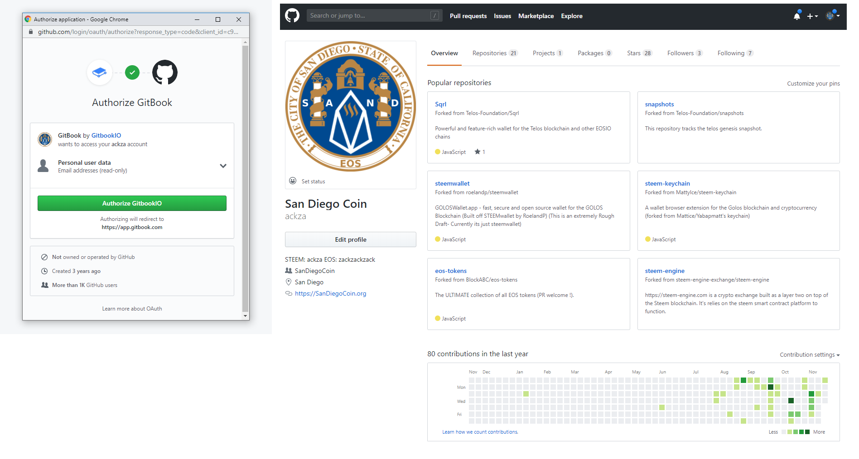Click the GitHub Octocat logo in OAuth popup

pos(165,72)
